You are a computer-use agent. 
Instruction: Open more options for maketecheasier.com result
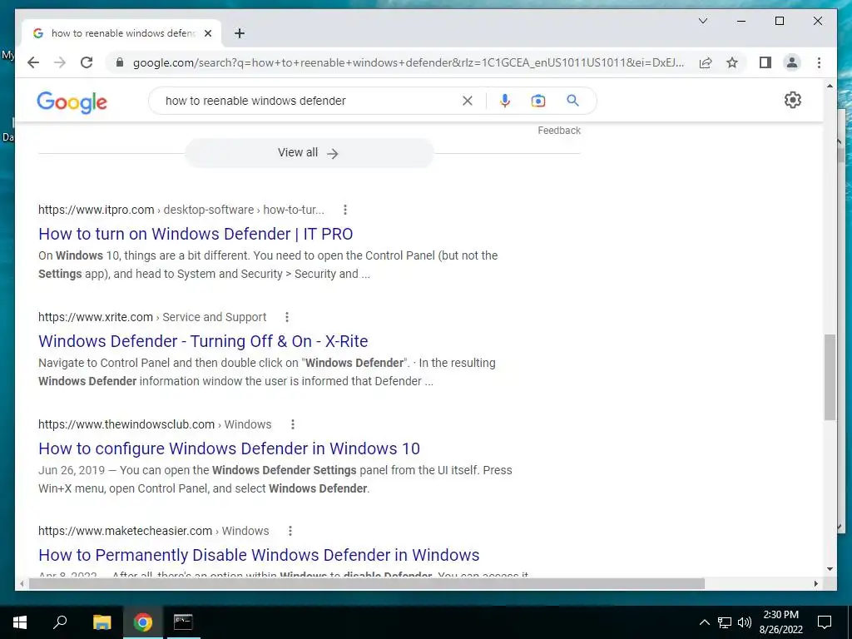290,531
